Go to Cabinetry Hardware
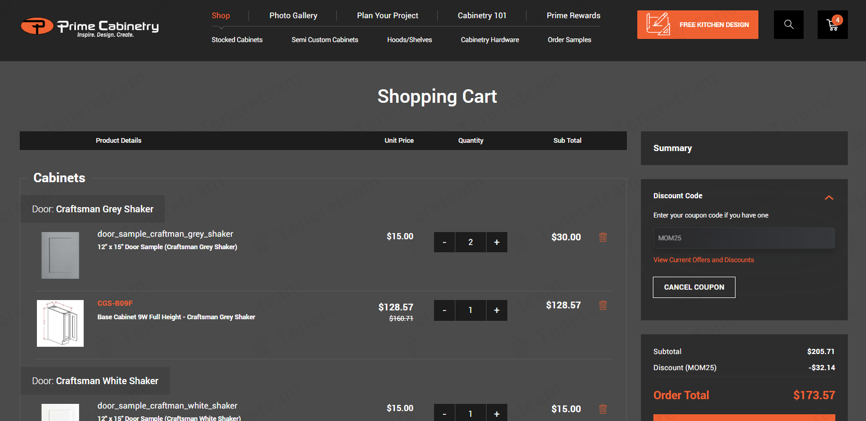 [490, 40]
